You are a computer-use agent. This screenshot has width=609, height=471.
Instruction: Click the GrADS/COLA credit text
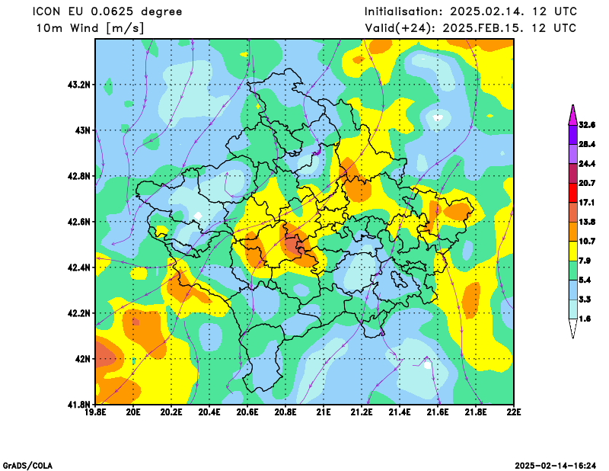(x=27, y=466)
